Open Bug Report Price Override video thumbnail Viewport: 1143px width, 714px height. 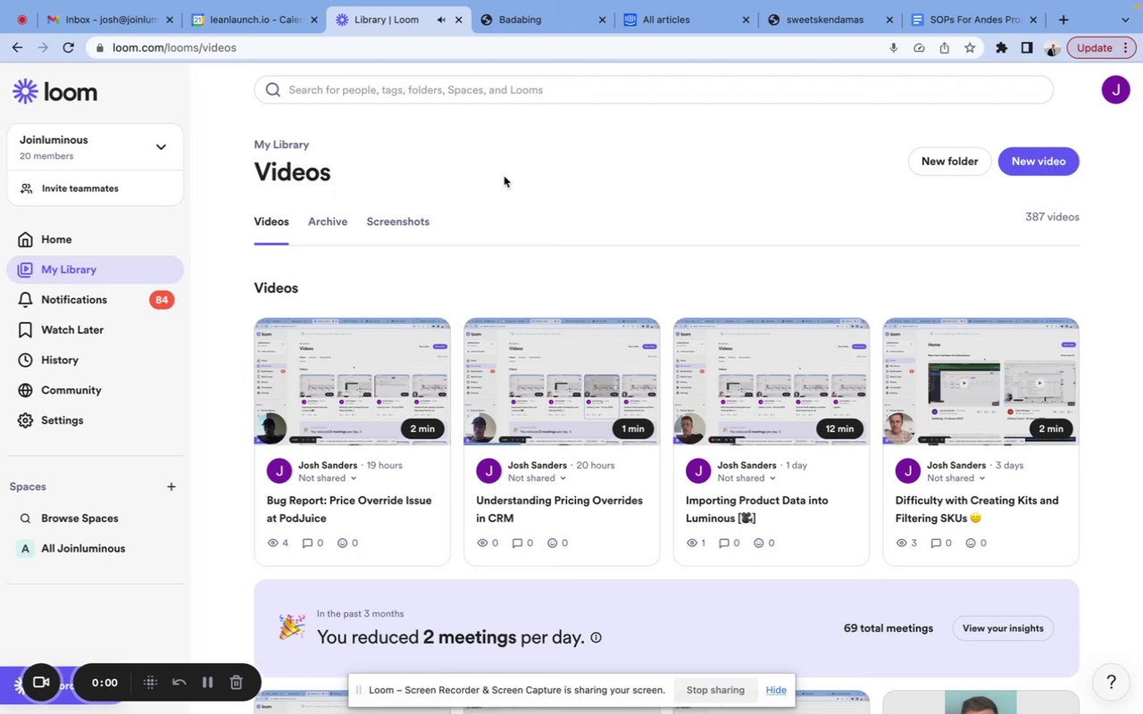click(352, 381)
